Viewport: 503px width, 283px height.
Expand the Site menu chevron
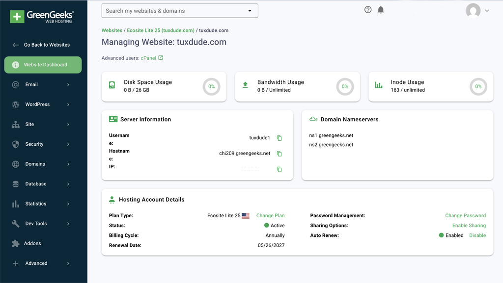(x=68, y=124)
